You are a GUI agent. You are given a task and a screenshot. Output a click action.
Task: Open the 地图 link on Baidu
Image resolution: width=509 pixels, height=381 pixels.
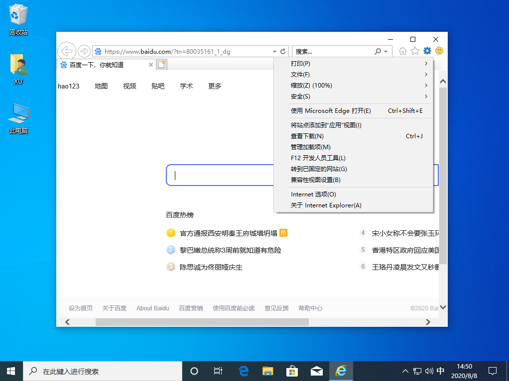pyautogui.click(x=101, y=86)
